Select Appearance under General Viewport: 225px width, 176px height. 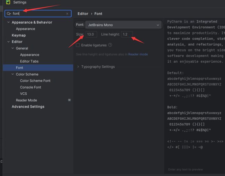(x=29, y=55)
